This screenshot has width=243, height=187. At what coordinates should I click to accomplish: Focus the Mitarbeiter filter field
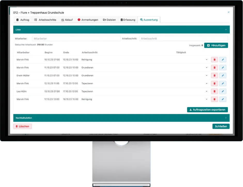coord(76,39)
